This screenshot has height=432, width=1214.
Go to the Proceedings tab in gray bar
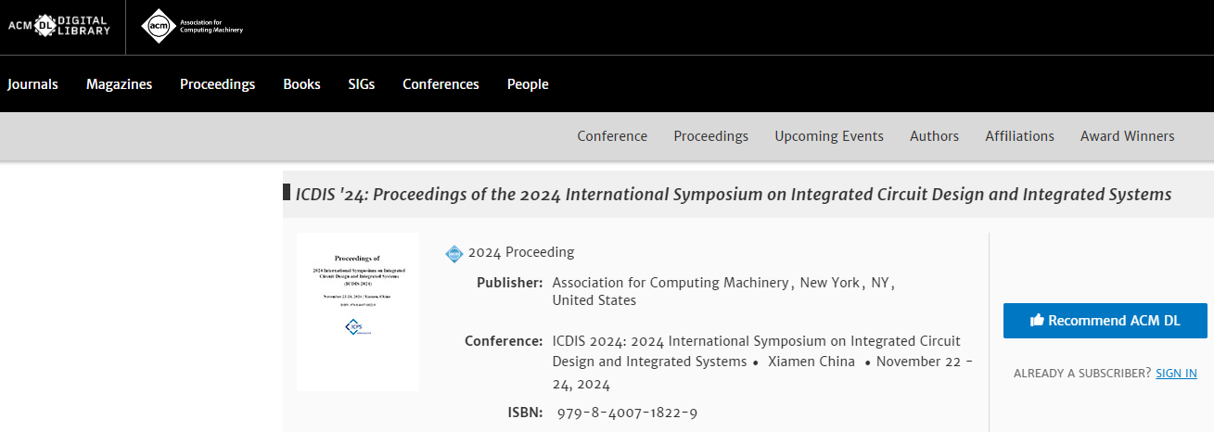[x=710, y=136]
